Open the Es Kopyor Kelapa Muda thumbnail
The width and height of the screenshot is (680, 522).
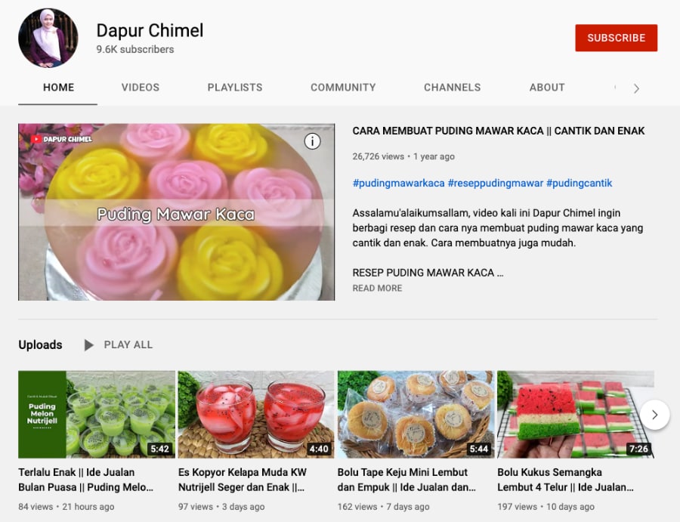pos(256,414)
